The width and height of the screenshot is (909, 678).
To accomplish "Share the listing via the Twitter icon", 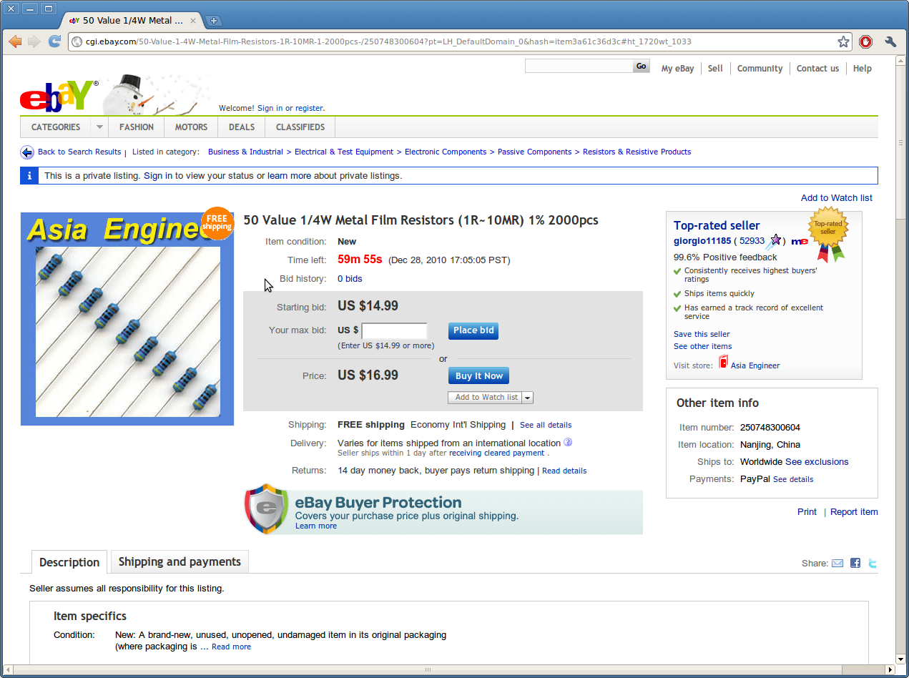I will point(872,563).
